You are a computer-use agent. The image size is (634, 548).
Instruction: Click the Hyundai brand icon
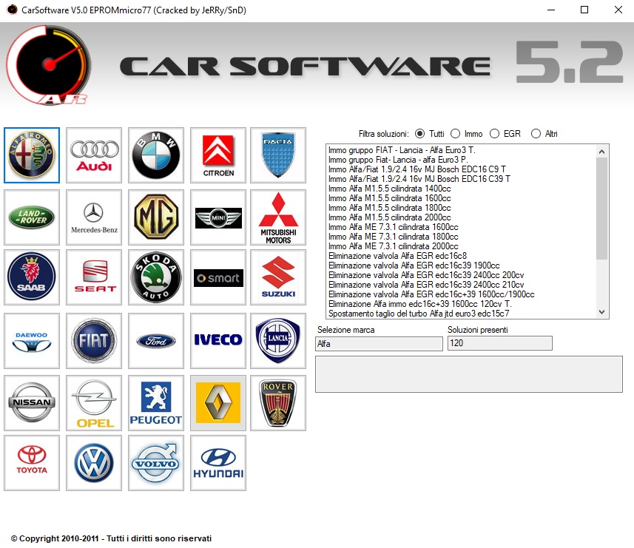[x=218, y=463]
